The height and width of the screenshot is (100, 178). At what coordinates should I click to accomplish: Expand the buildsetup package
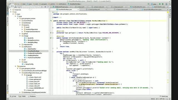click(x=20, y=23)
